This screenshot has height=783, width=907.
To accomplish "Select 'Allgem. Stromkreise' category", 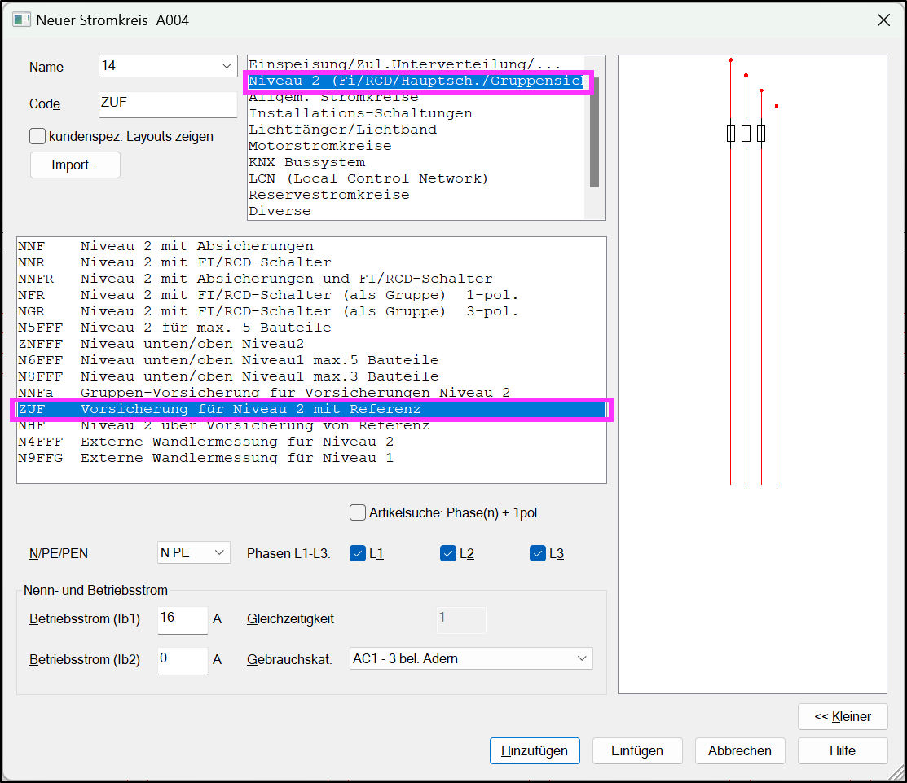I will coord(416,97).
